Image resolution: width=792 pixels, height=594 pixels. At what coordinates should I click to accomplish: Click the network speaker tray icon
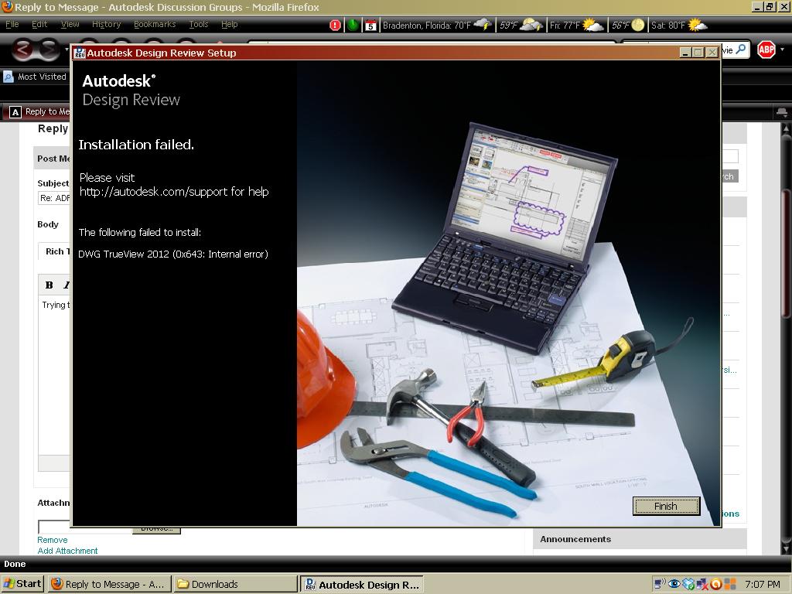coord(660,584)
